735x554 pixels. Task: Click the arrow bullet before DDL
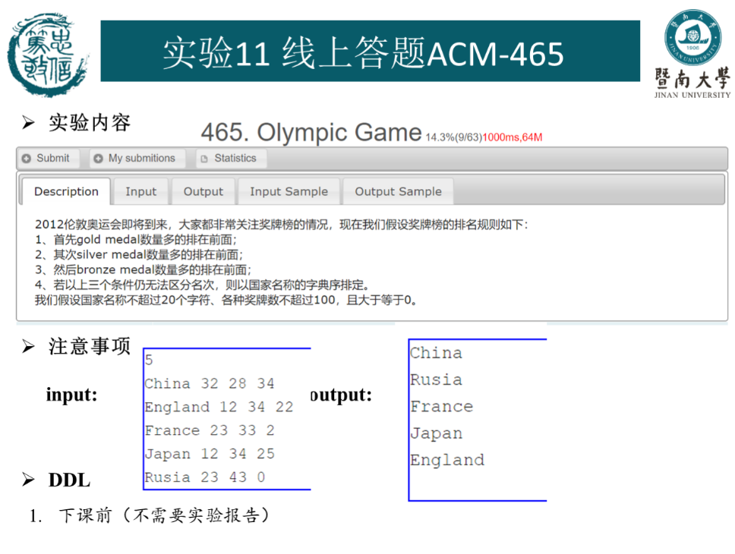point(28,480)
